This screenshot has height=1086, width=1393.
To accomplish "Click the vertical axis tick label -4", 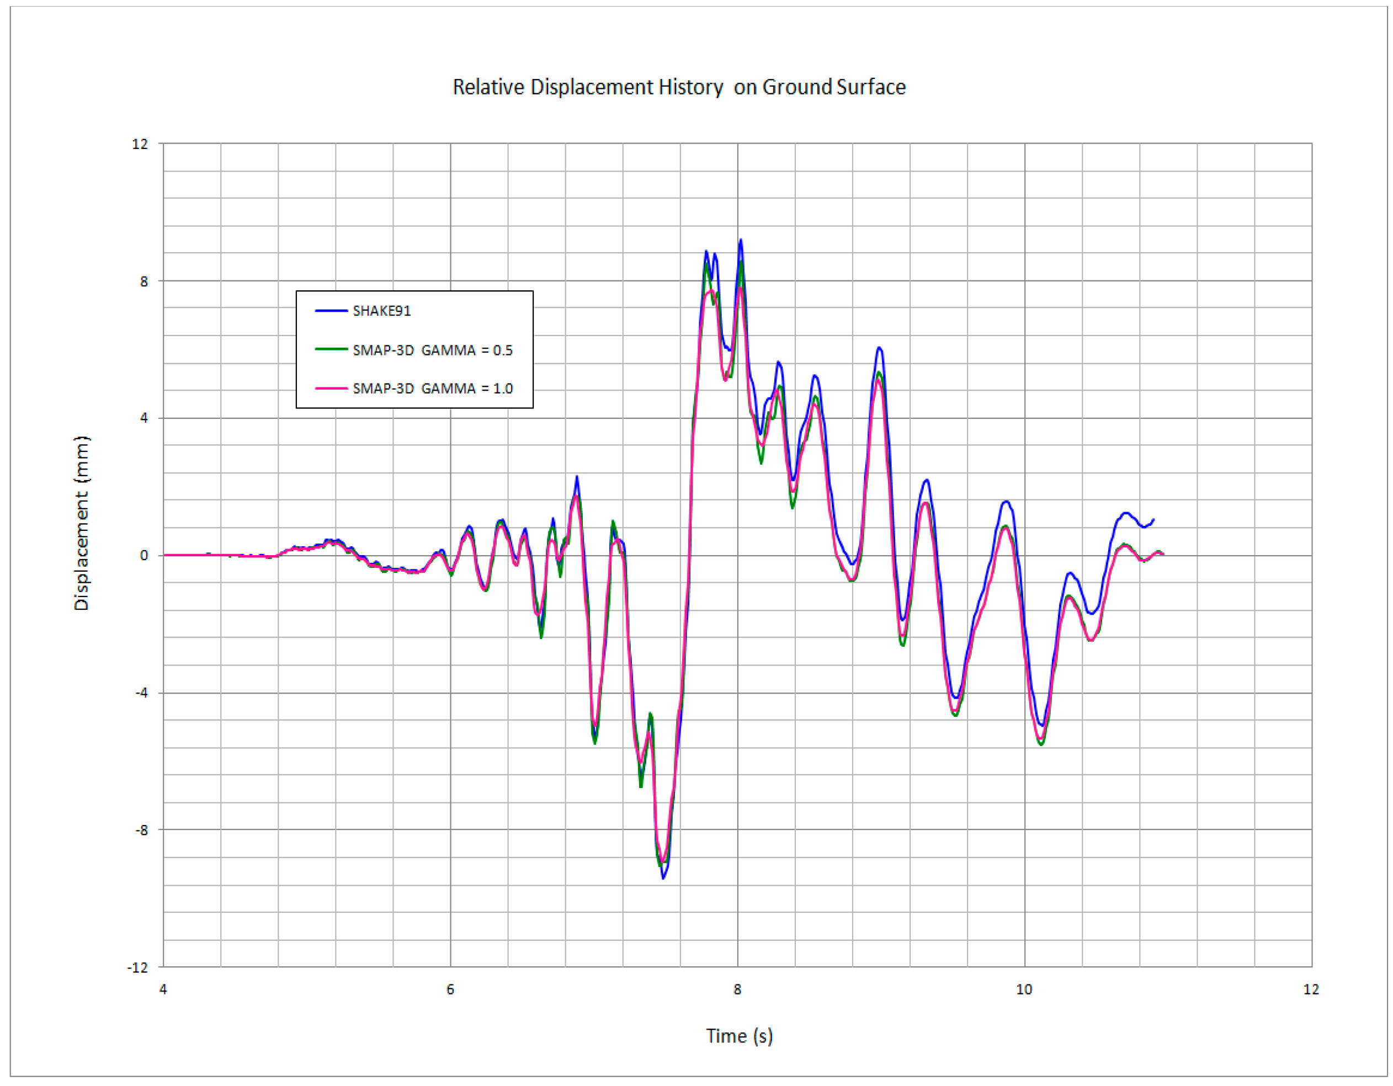I will pyautogui.click(x=142, y=693).
